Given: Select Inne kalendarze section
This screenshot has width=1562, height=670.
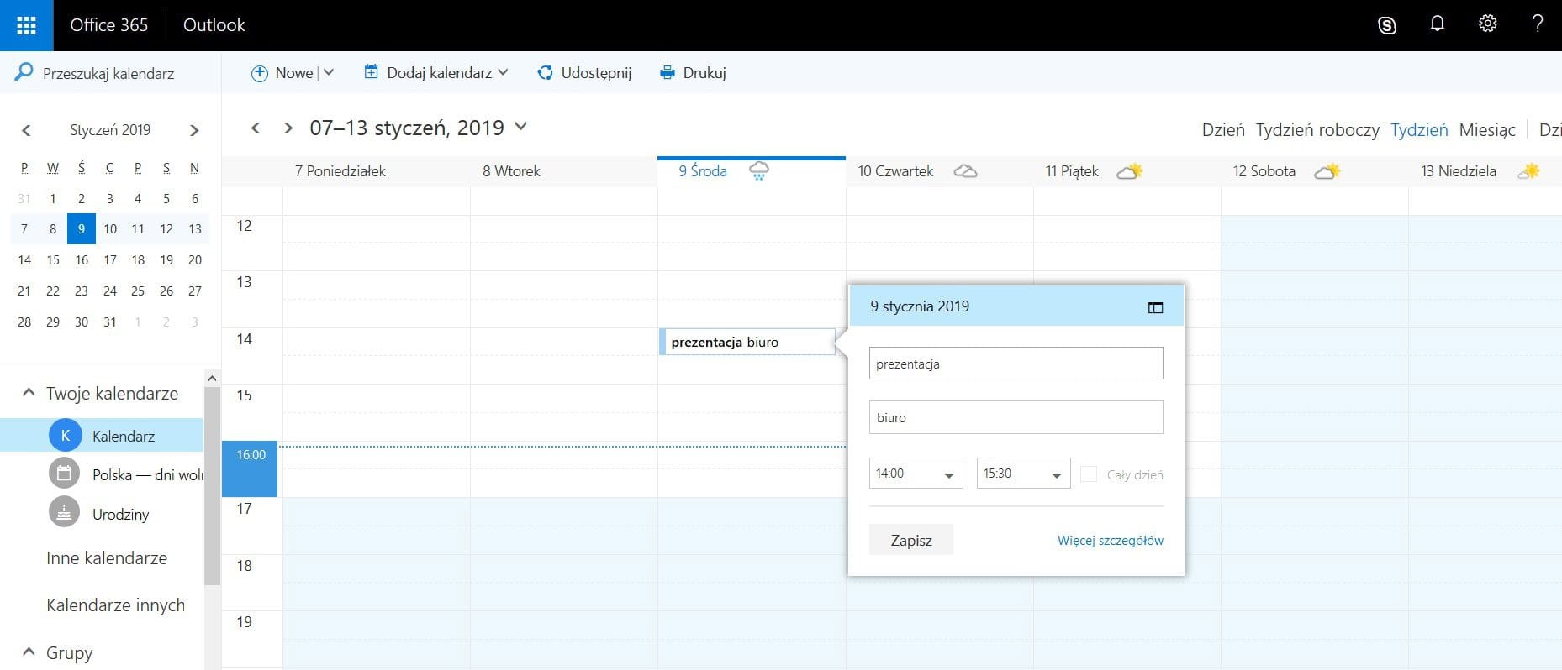Looking at the screenshot, I should click(x=107, y=557).
